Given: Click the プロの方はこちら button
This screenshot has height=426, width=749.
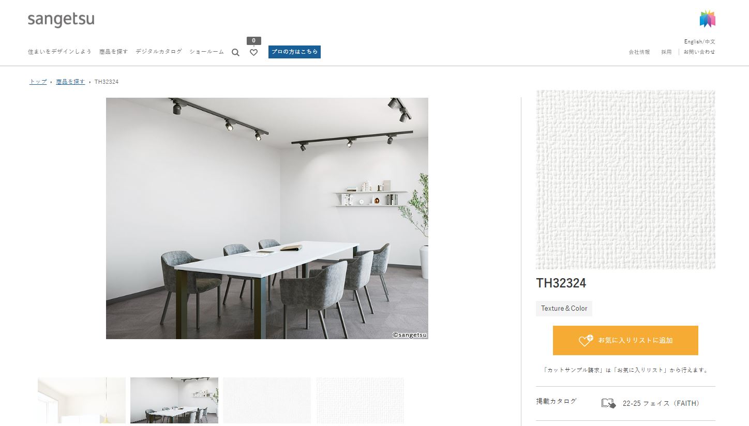Looking at the screenshot, I should click(294, 52).
